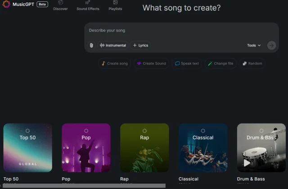The image size is (288, 189).
Task: Click the send arrow button
Action: (271, 45)
